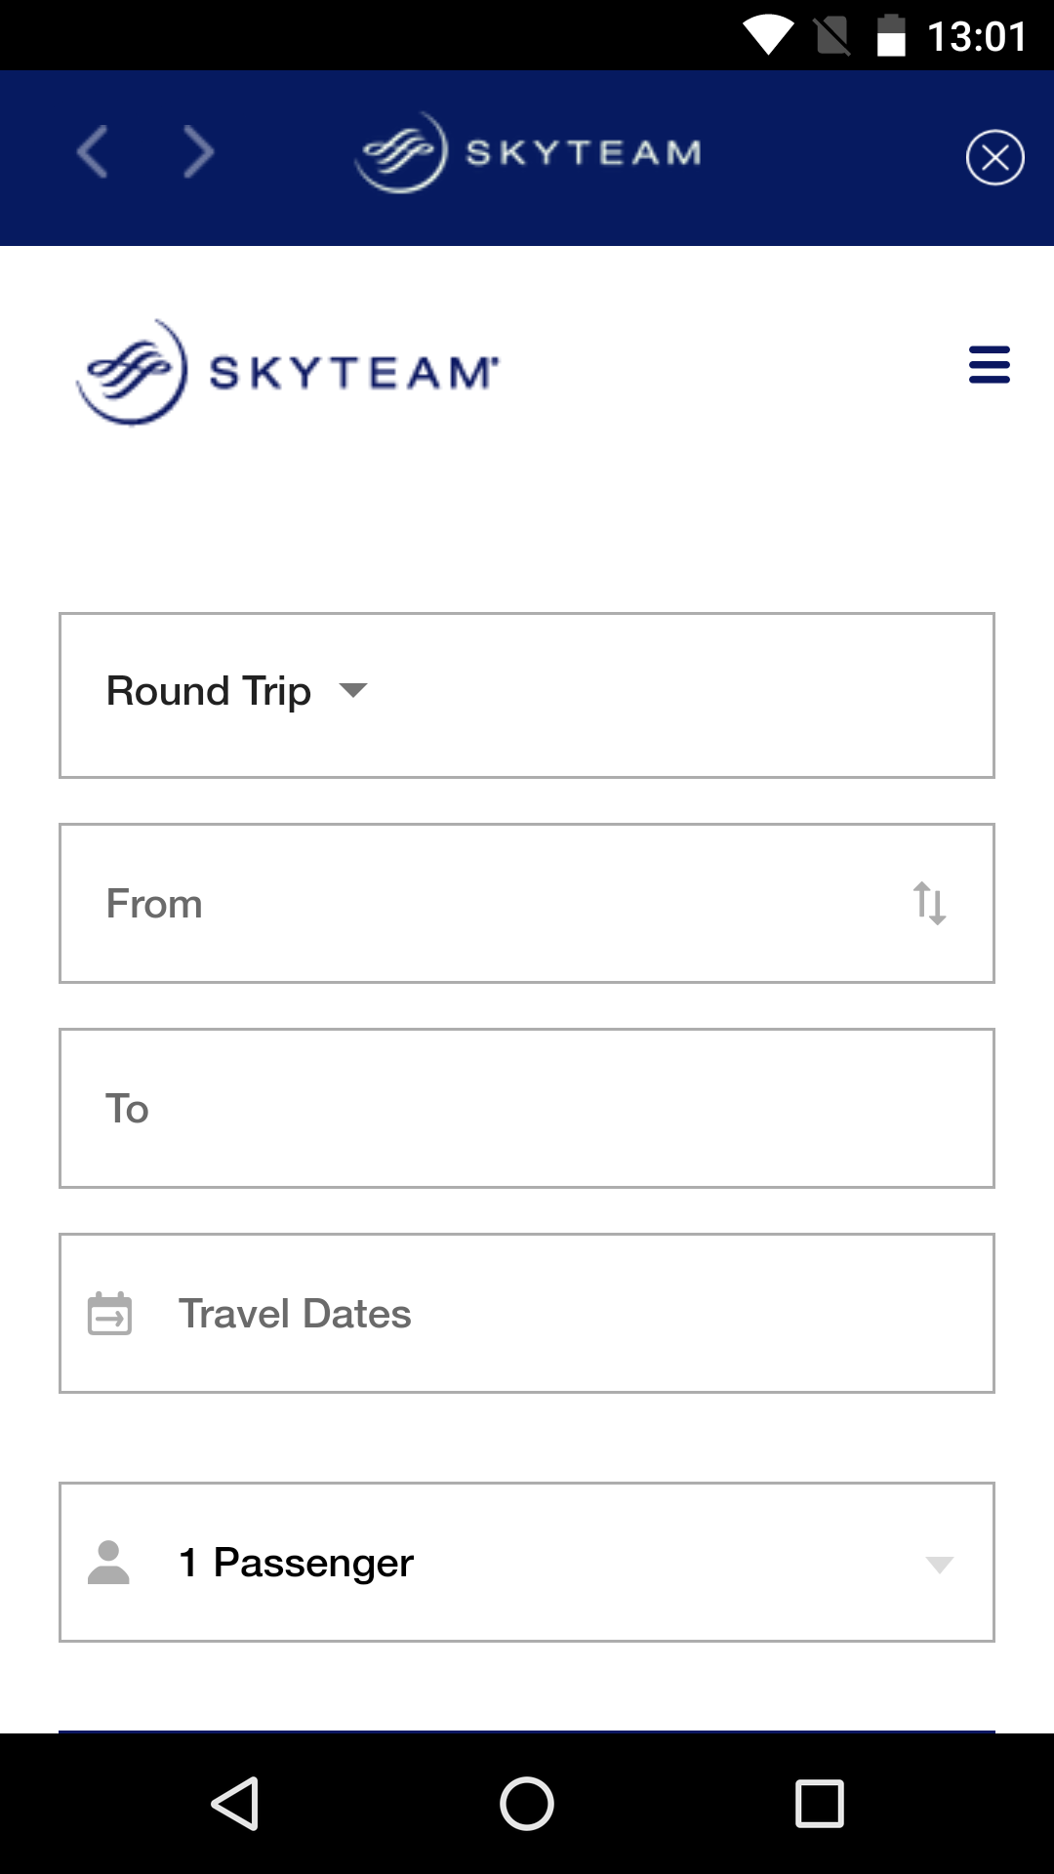Screen dimensions: 1054x1874
Task: Open Android recent apps button
Action: tap(820, 1803)
